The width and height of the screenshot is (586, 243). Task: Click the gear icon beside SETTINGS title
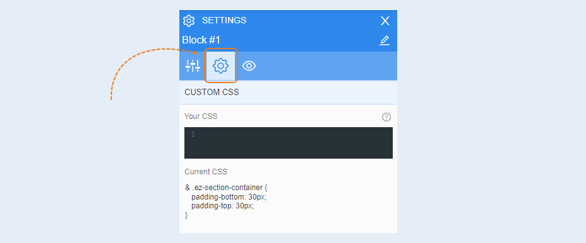(x=189, y=21)
